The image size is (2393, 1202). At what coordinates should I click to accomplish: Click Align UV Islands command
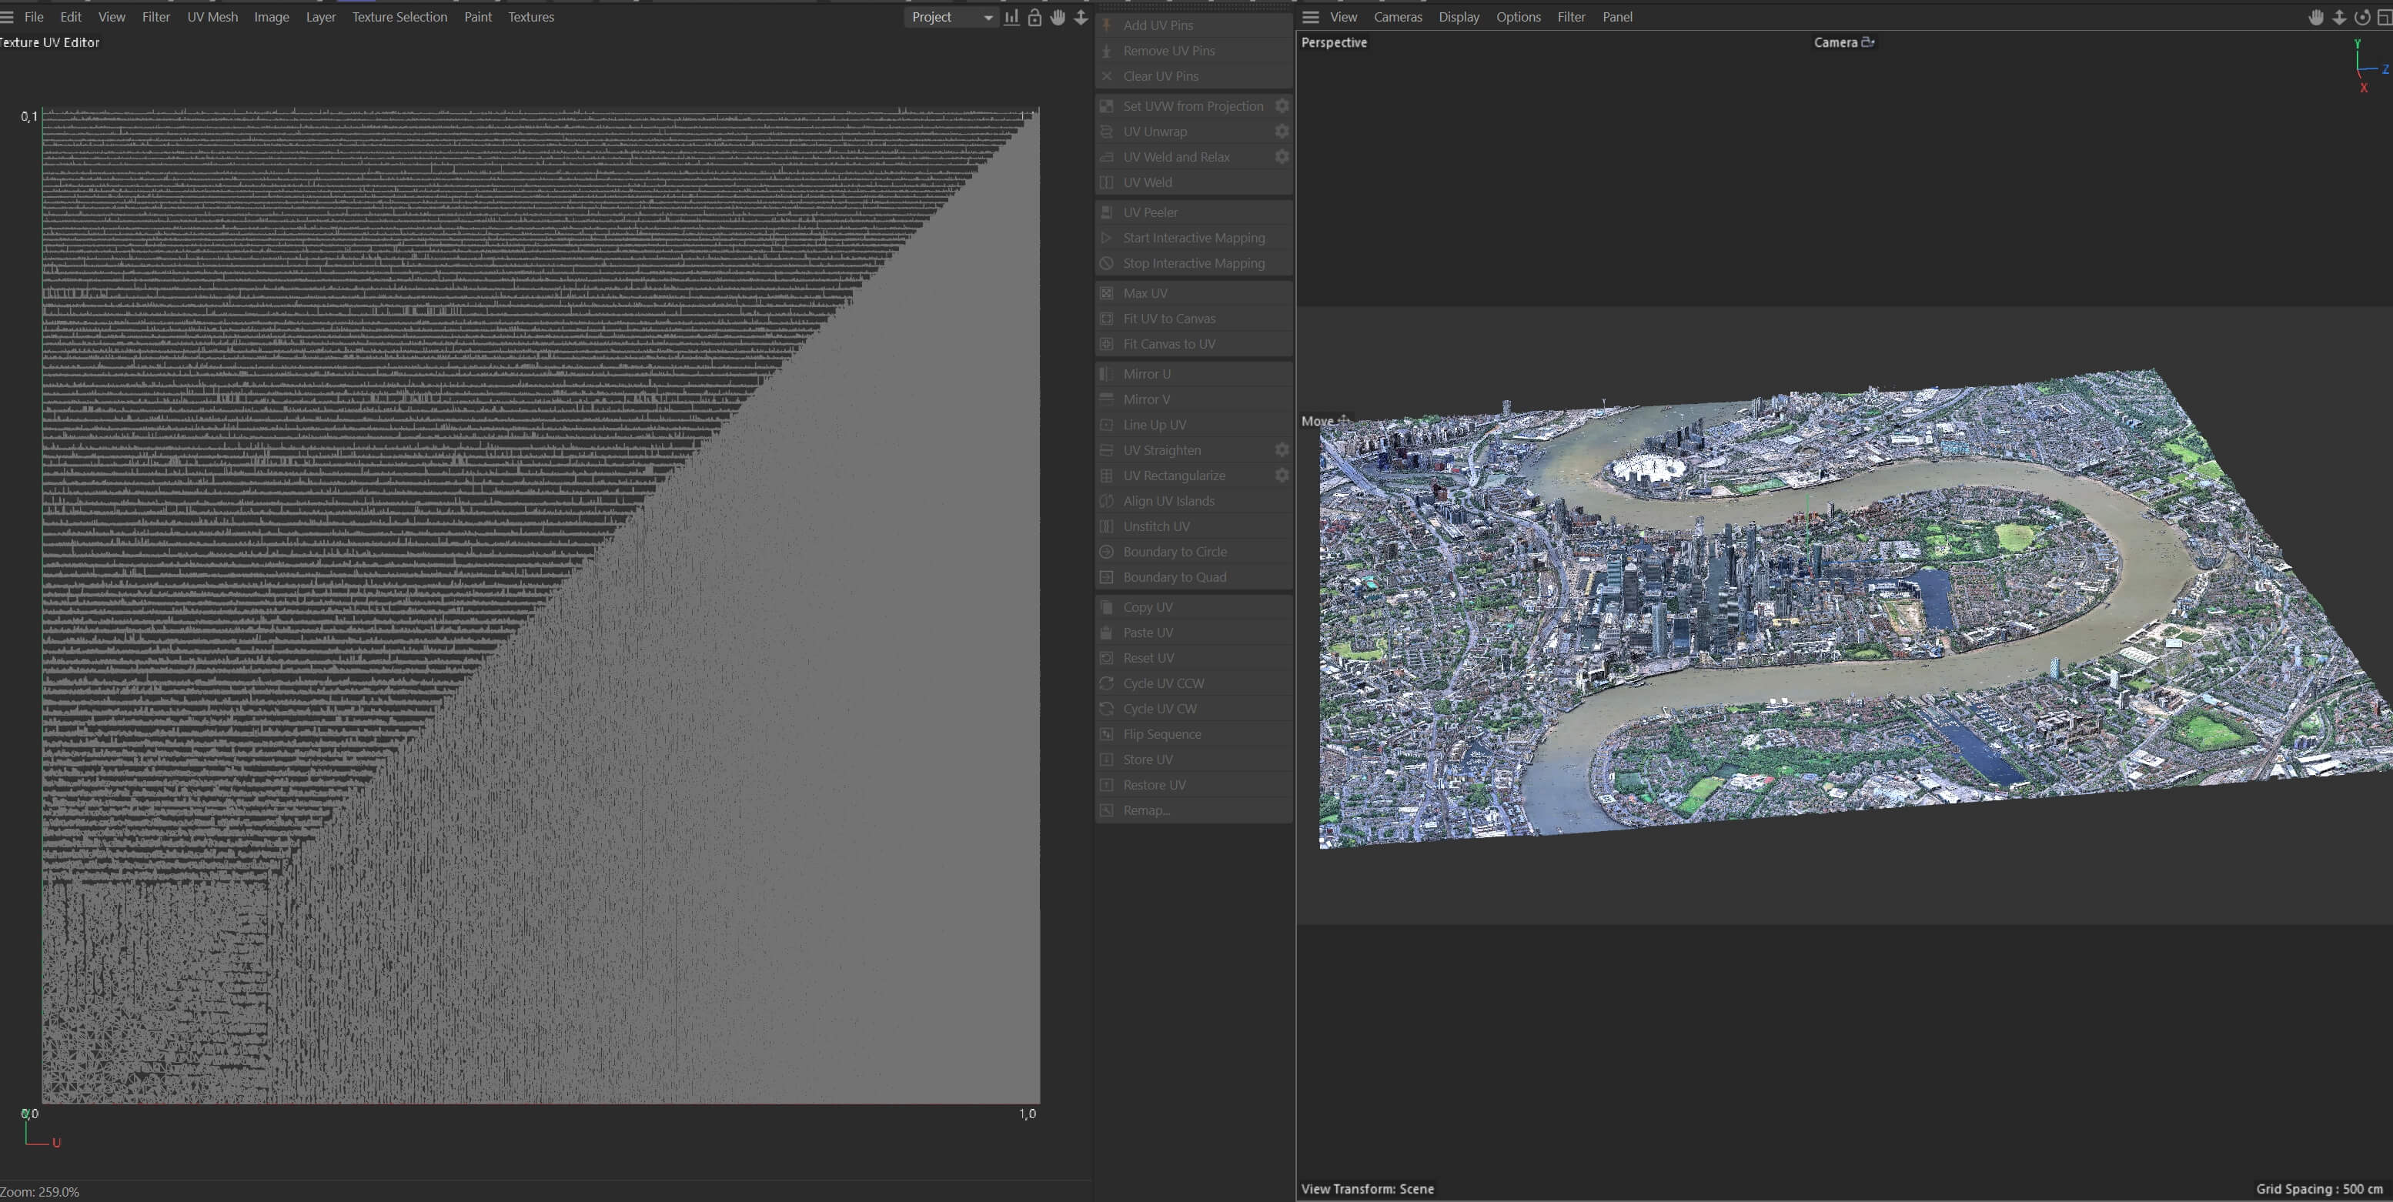1195,501
